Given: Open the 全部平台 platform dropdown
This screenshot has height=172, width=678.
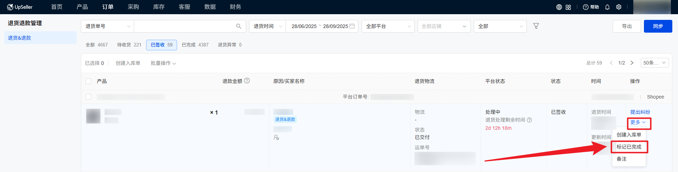Looking at the screenshot, I should [388, 26].
